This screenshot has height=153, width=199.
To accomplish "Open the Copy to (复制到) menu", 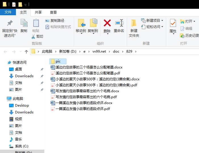I will click(x=93, y=27).
